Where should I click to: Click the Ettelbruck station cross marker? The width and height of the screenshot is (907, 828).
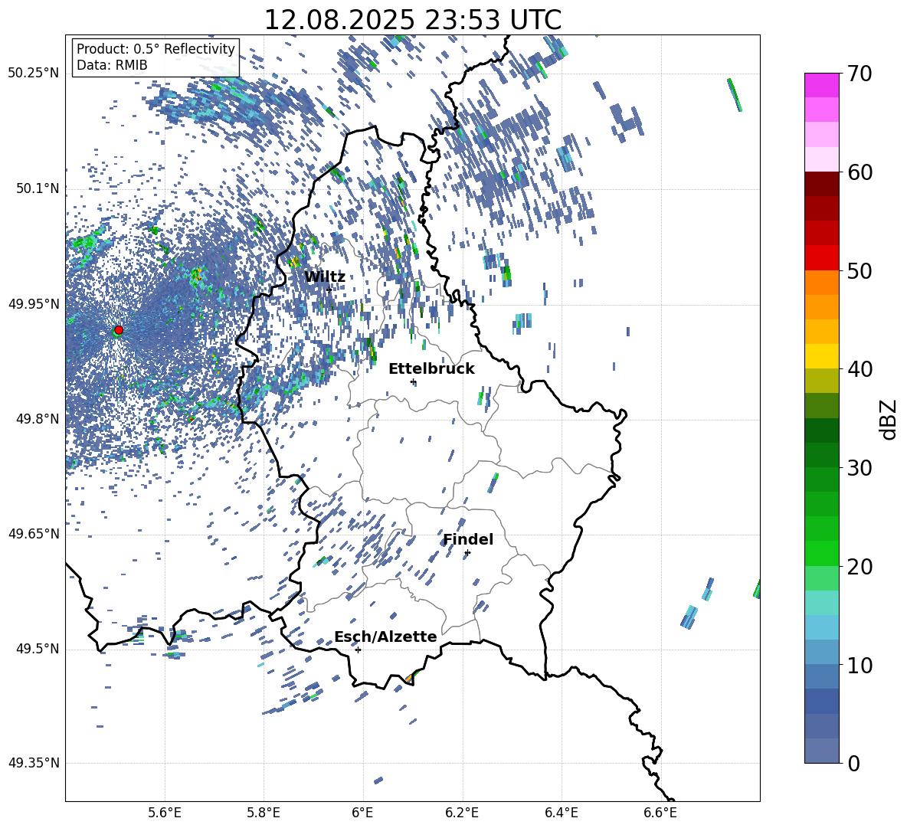point(413,381)
